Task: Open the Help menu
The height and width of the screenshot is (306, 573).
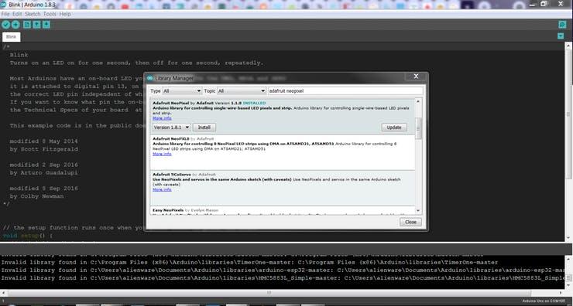Action: point(65,14)
